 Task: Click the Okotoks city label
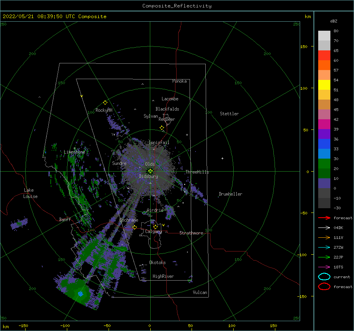click(157, 263)
